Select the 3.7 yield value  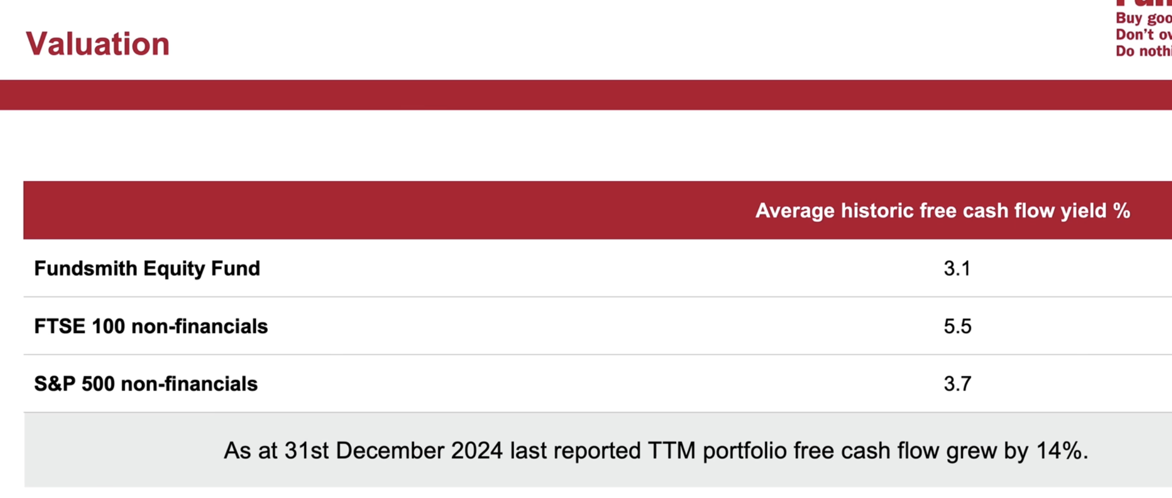(x=957, y=384)
